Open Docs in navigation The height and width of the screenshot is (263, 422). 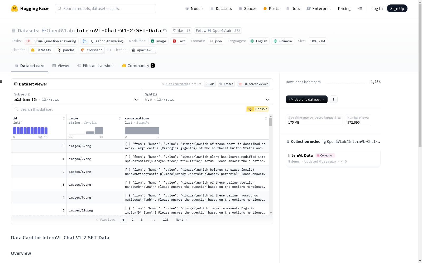[293, 8]
